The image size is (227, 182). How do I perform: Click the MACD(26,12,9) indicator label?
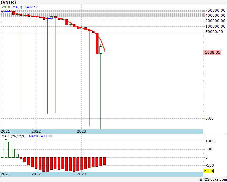pyautogui.click(x=14, y=136)
